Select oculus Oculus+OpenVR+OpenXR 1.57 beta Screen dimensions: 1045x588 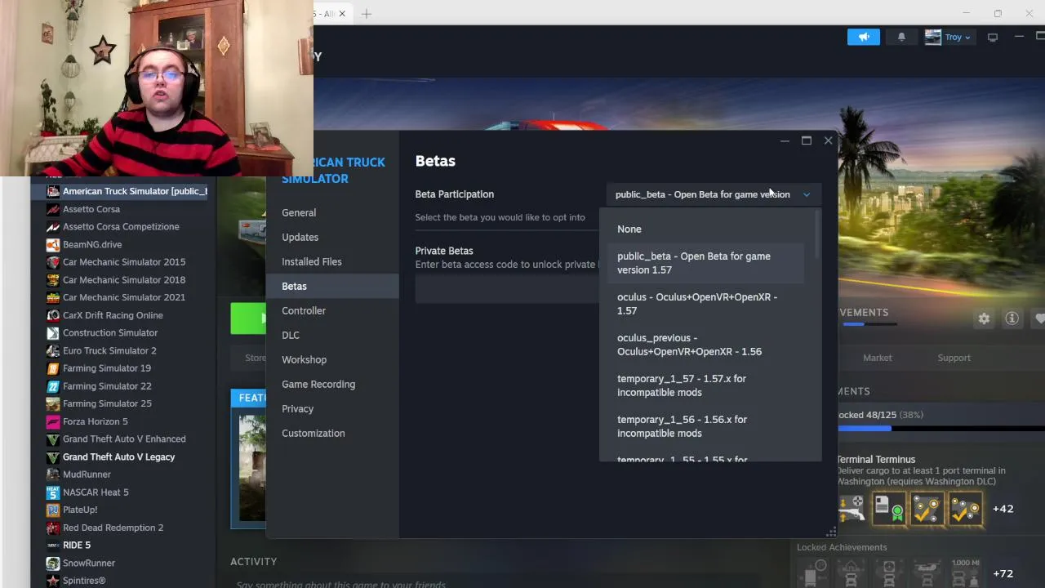705,304
